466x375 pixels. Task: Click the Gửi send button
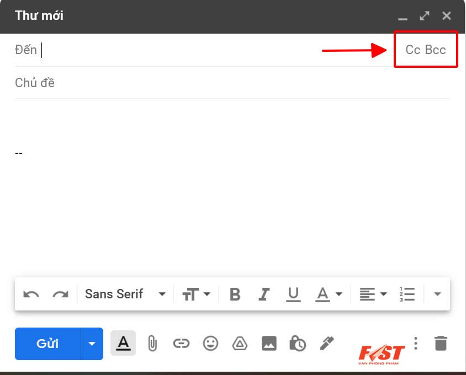(x=47, y=344)
